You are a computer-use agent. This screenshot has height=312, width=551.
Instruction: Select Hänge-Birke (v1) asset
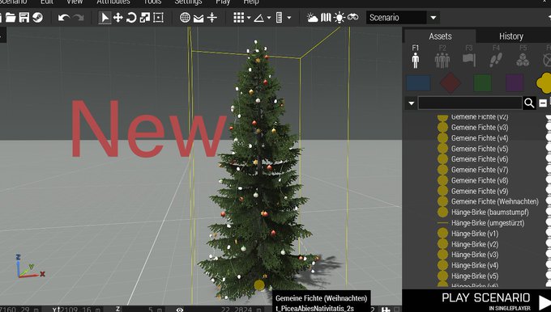(475, 234)
